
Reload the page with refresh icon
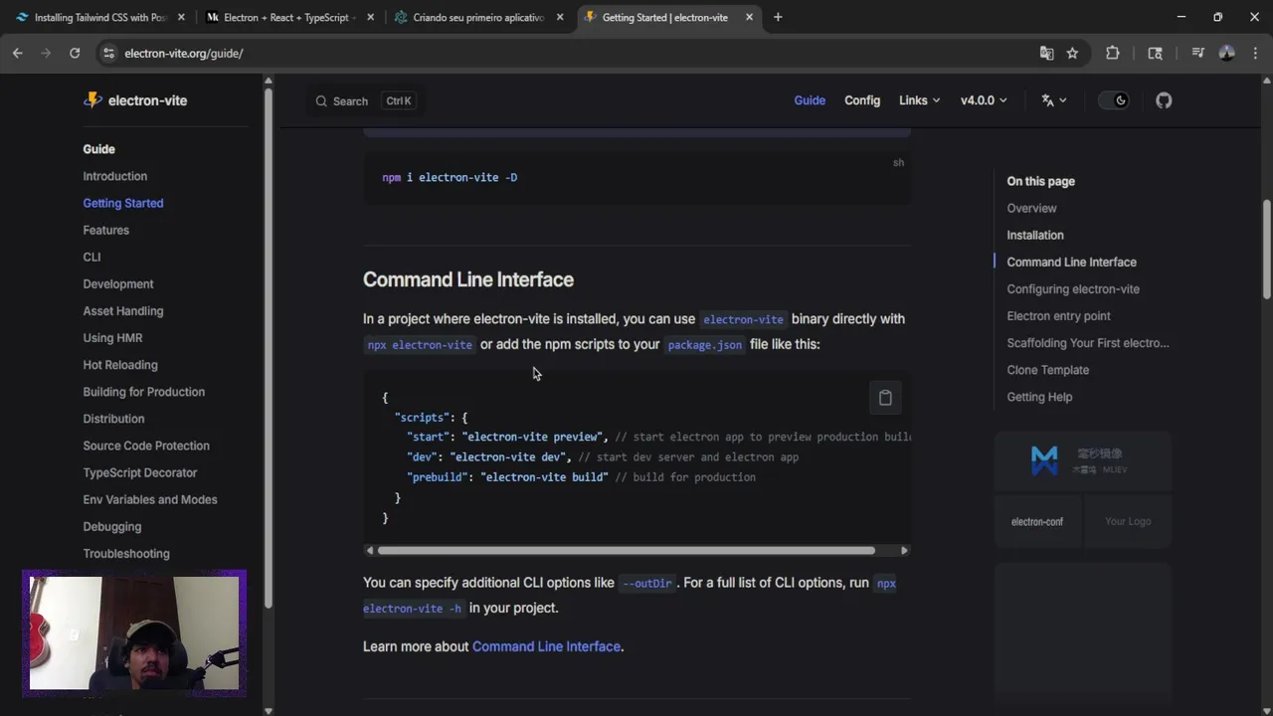[x=75, y=54]
